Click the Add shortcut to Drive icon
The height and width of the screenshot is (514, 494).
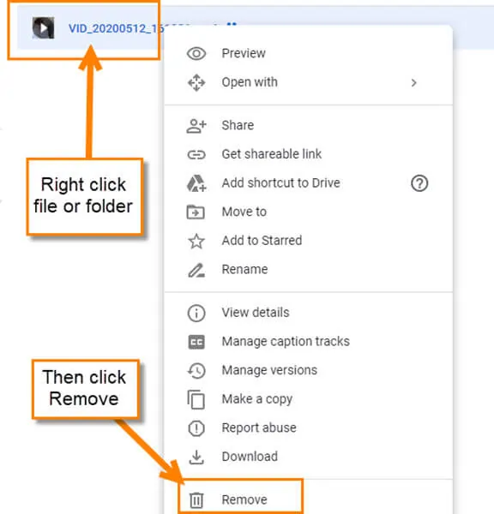pos(196,183)
